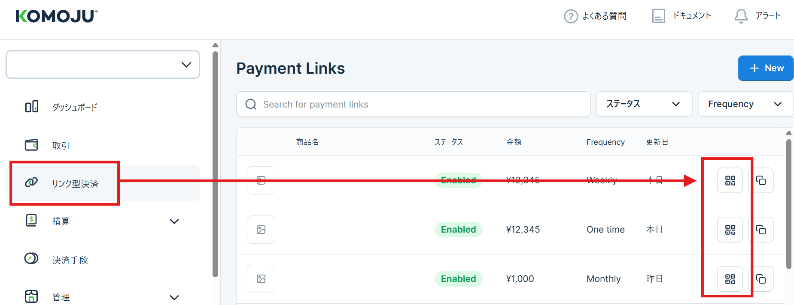Create a New payment link
The width and height of the screenshot is (794, 305).
coord(765,68)
